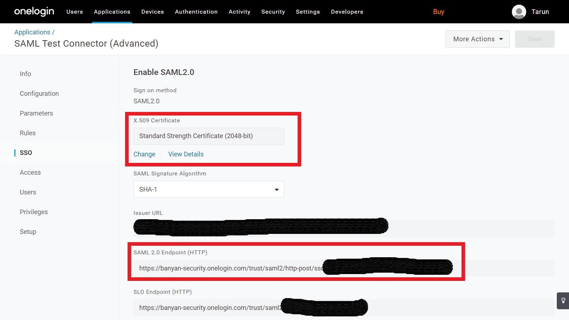Switch to the Configuration tab
The width and height of the screenshot is (569, 320).
(x=39, y=94)
